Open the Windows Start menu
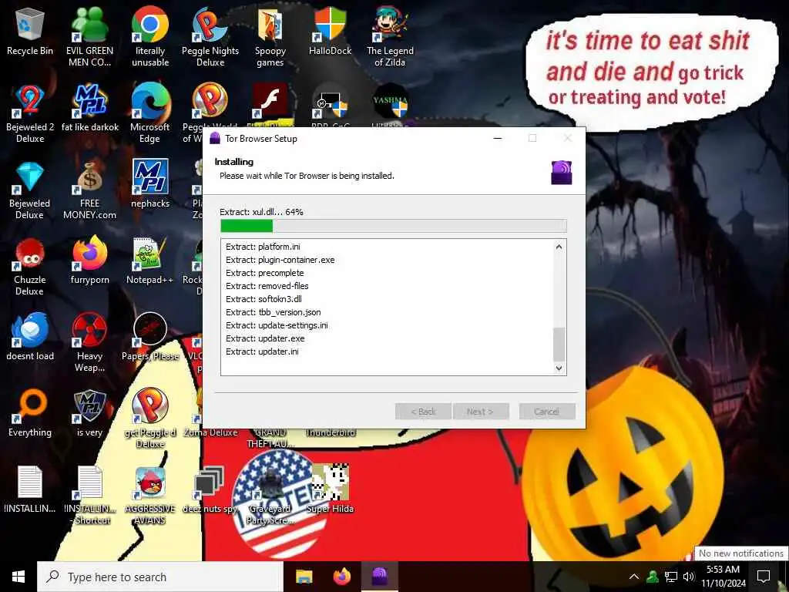This screenshot has width=789, height=592. coord(18,577)
